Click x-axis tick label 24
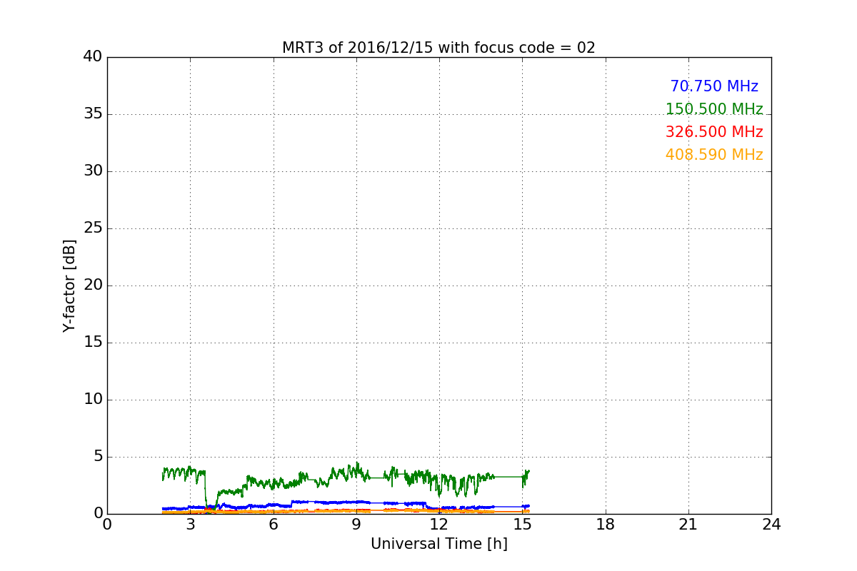This screenshot has width=857, height=571. (771, 525)
